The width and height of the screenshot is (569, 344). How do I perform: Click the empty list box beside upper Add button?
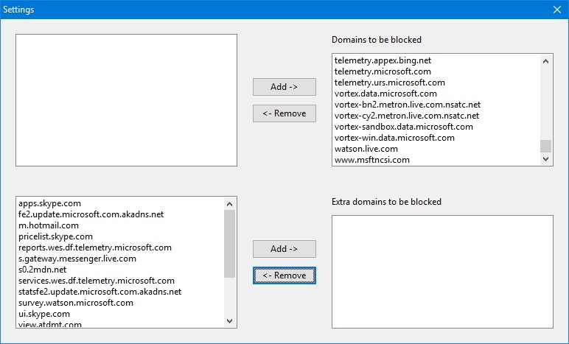click(126, 100)
